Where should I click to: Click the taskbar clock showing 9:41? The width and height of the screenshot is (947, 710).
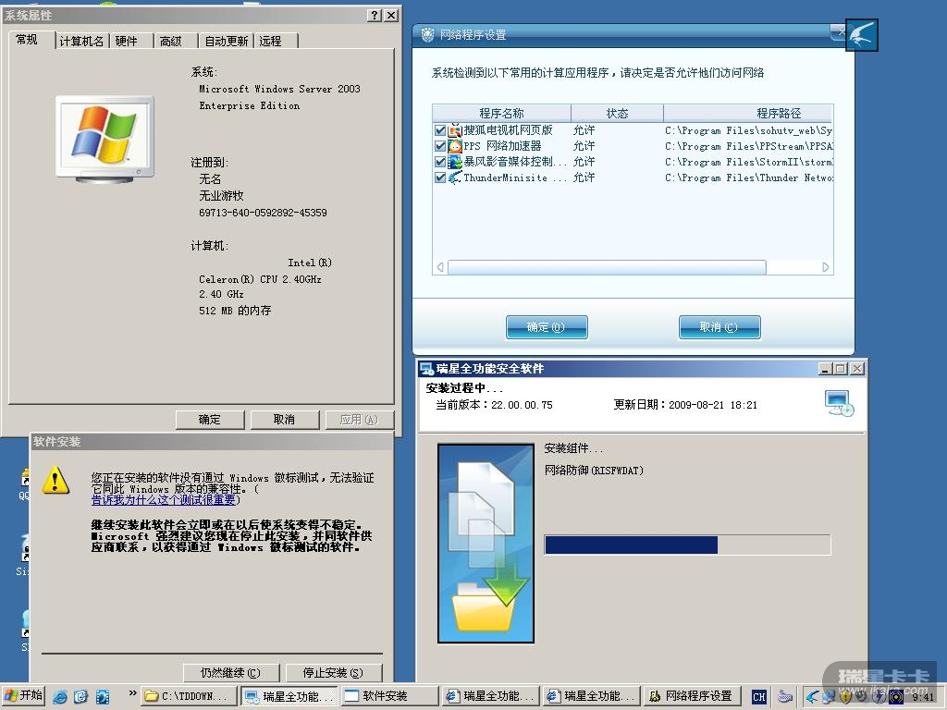[x=924, y=697]
